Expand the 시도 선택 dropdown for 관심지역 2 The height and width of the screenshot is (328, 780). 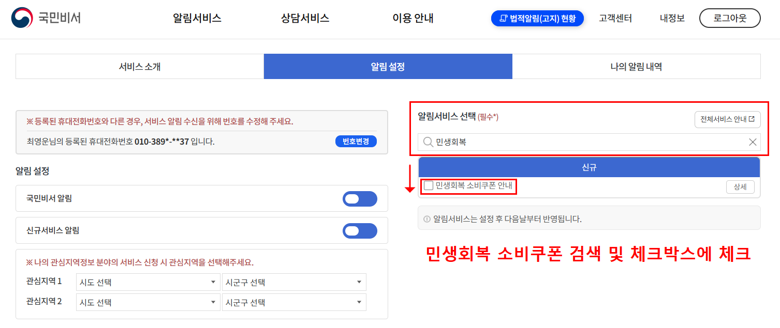tap(148, 302)
